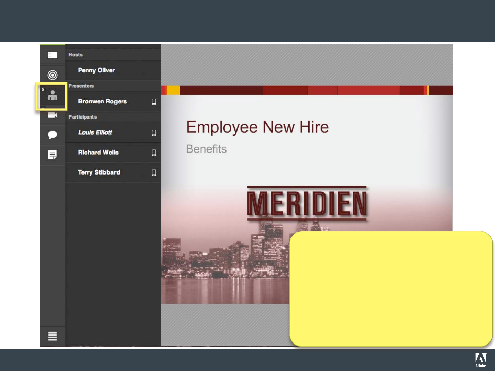Click the Hosts section header

click(x=113, y=55)
